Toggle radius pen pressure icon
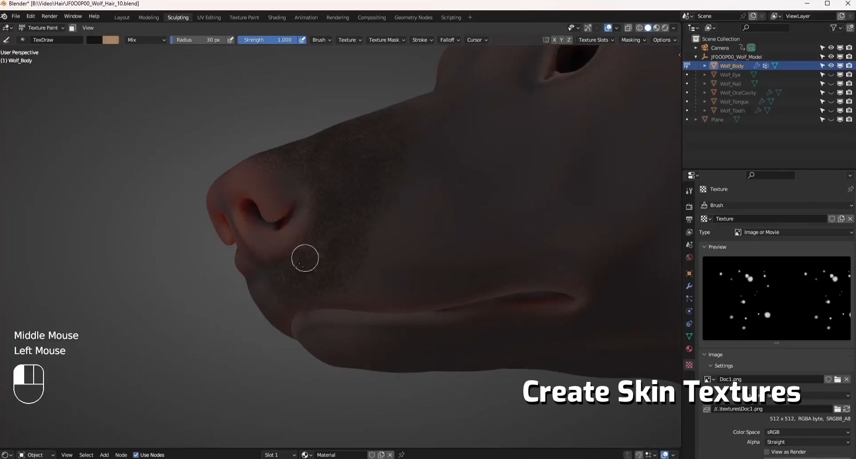 coord(230,40)
